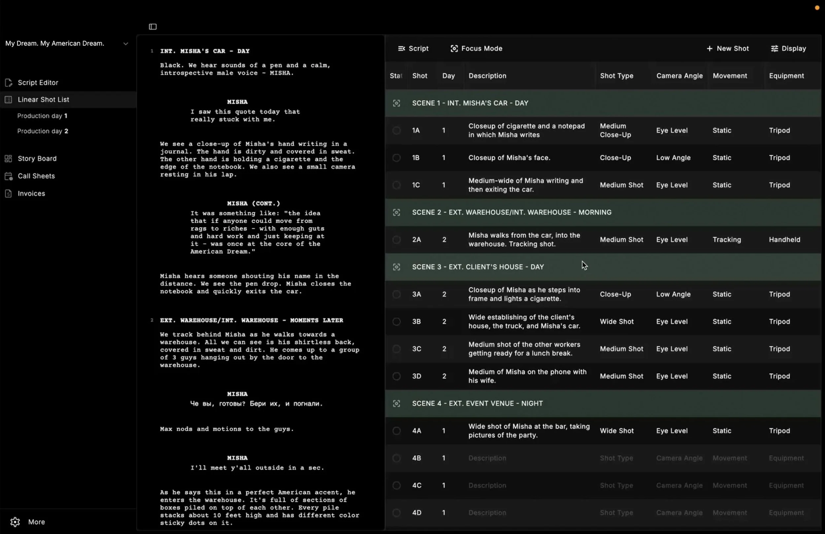Toggle status circle for shot 2A
Screen dimensions: 825x534
(x=396, y=239)
